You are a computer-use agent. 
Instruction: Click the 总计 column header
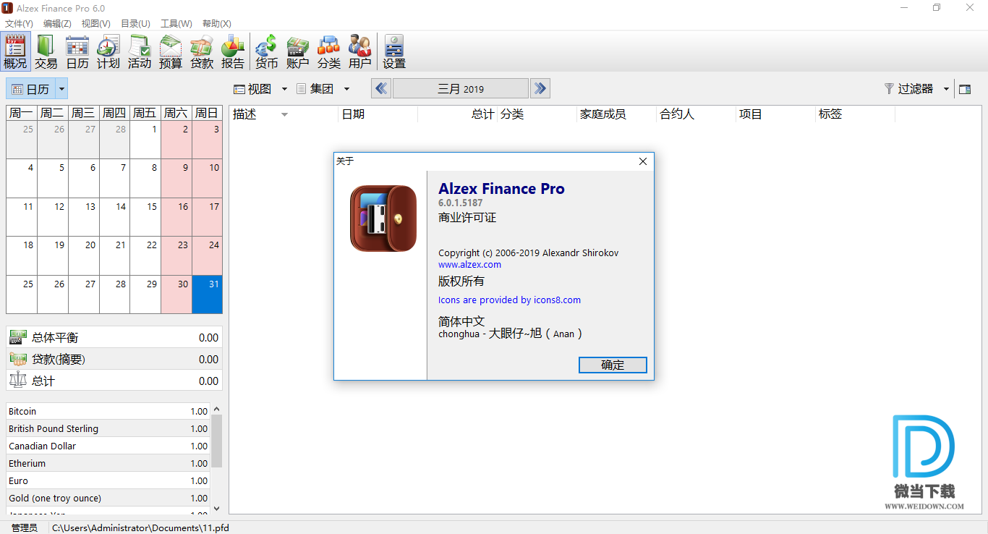[x=458, y=114]
